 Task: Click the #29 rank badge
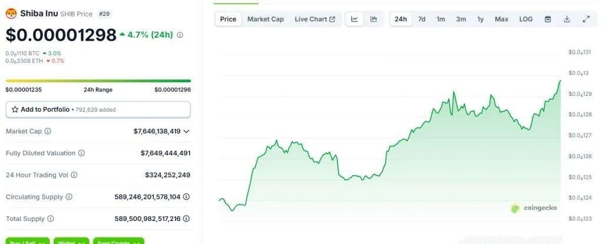tap(104, 14)
